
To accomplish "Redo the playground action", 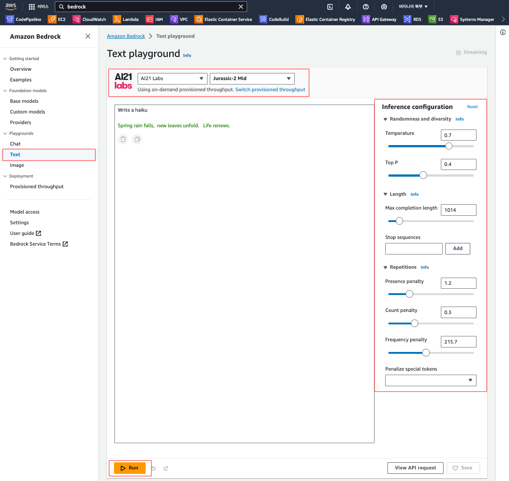I will [166, 468].
